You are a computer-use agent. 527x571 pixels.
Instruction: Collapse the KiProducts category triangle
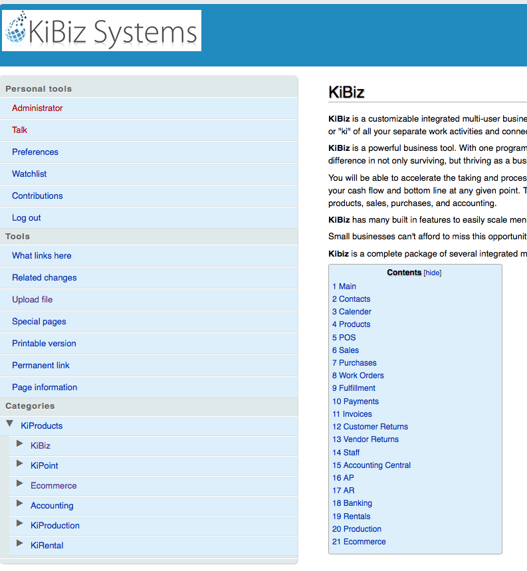point(10,423)
